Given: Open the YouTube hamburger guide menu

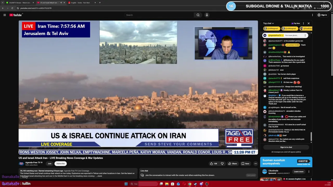Looking at the screenshot, I should coord(4,15).
